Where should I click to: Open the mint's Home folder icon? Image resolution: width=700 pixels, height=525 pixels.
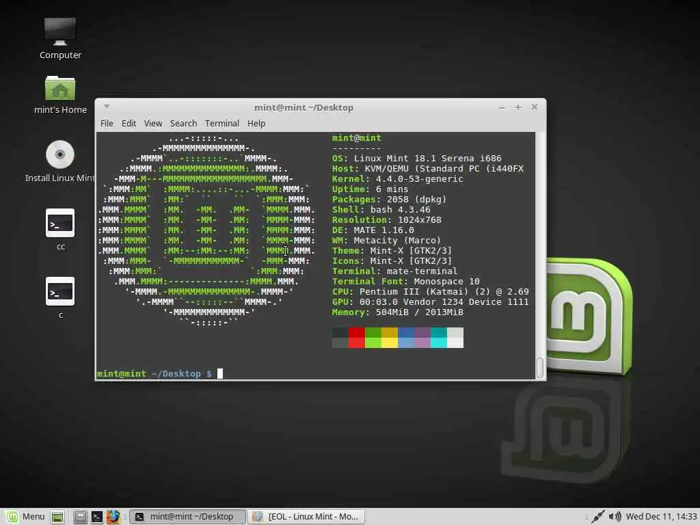(x=60, y=88)
